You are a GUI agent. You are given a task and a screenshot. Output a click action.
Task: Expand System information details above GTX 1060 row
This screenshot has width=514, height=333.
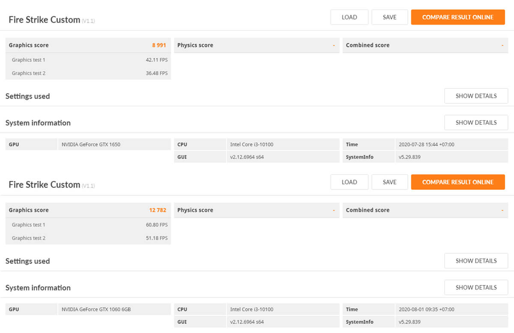[x=476, y=288]
